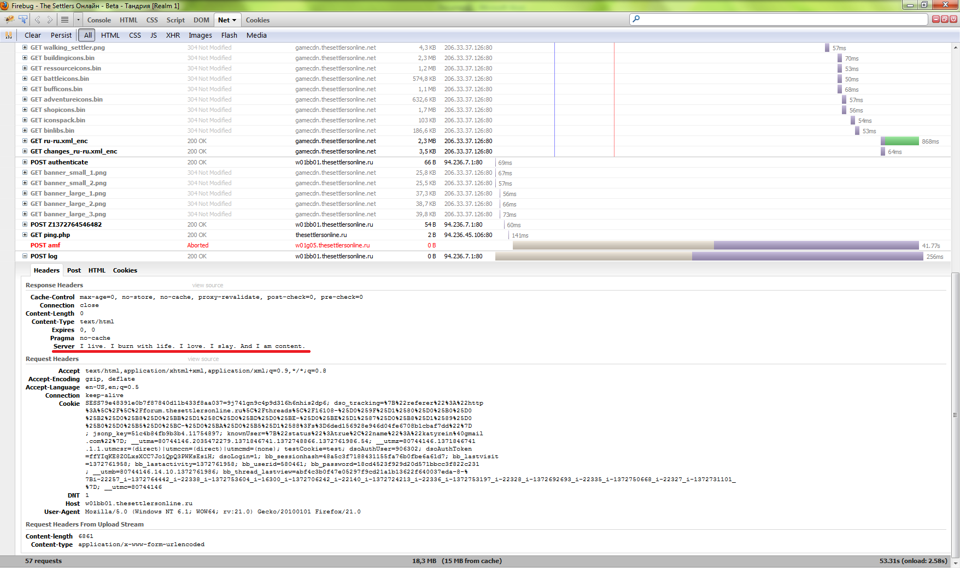Click the XHR break-on icon
This screenshot has height=568, width=960.
pos(8,35)
